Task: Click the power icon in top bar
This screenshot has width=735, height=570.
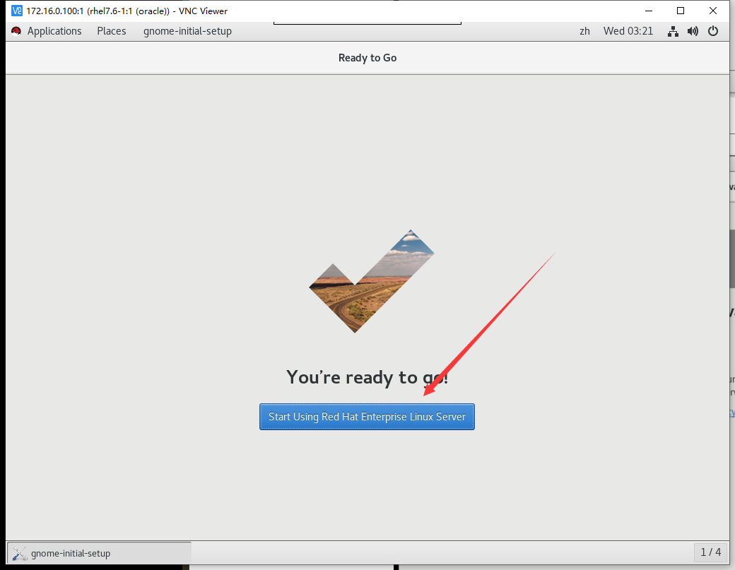Action: [x=713, y=31]
